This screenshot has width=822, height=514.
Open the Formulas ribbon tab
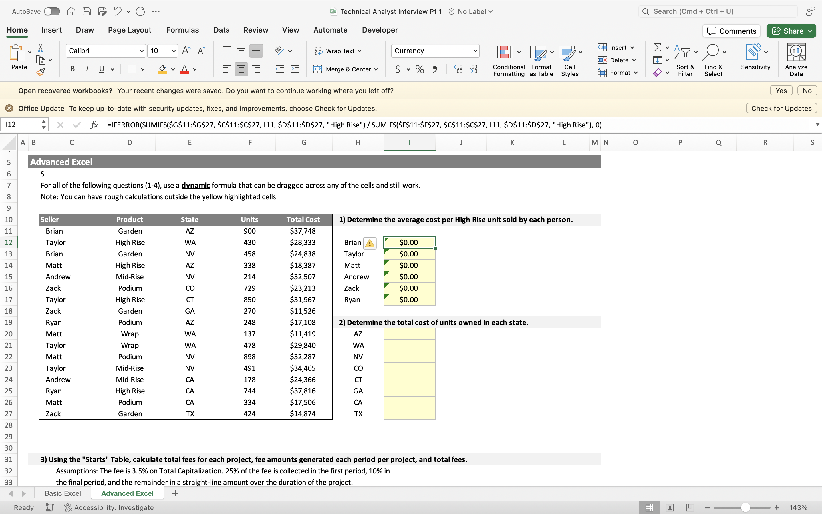[182, 30]
